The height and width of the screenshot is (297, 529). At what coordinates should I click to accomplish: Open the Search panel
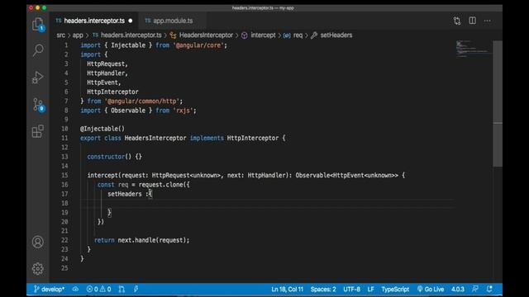click(x=38, y=50)
